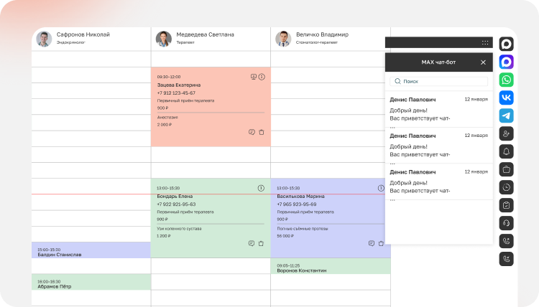Open the VK messenger icon

[x=506, y=98]
